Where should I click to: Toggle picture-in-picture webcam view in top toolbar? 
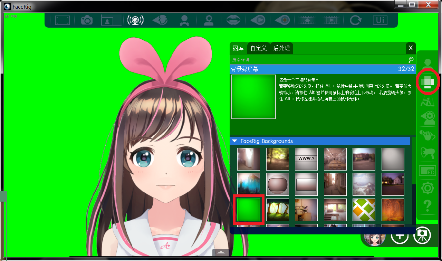[111, 20]
